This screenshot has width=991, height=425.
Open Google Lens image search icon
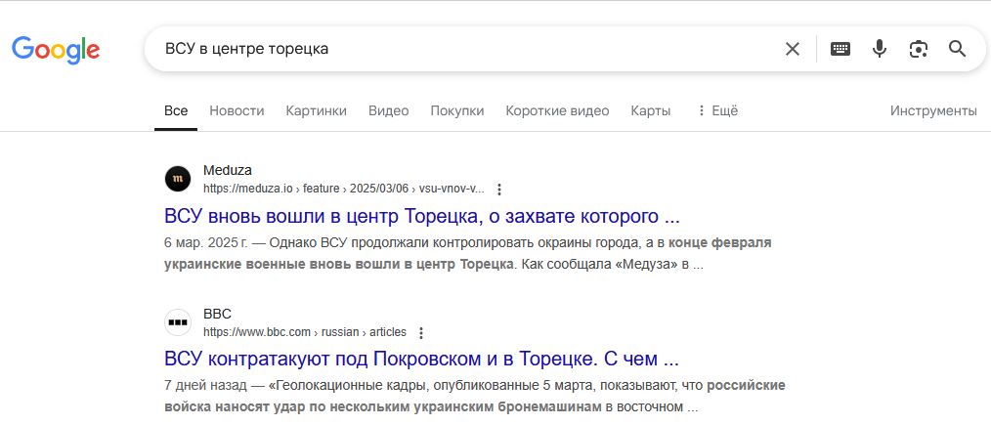918,49
